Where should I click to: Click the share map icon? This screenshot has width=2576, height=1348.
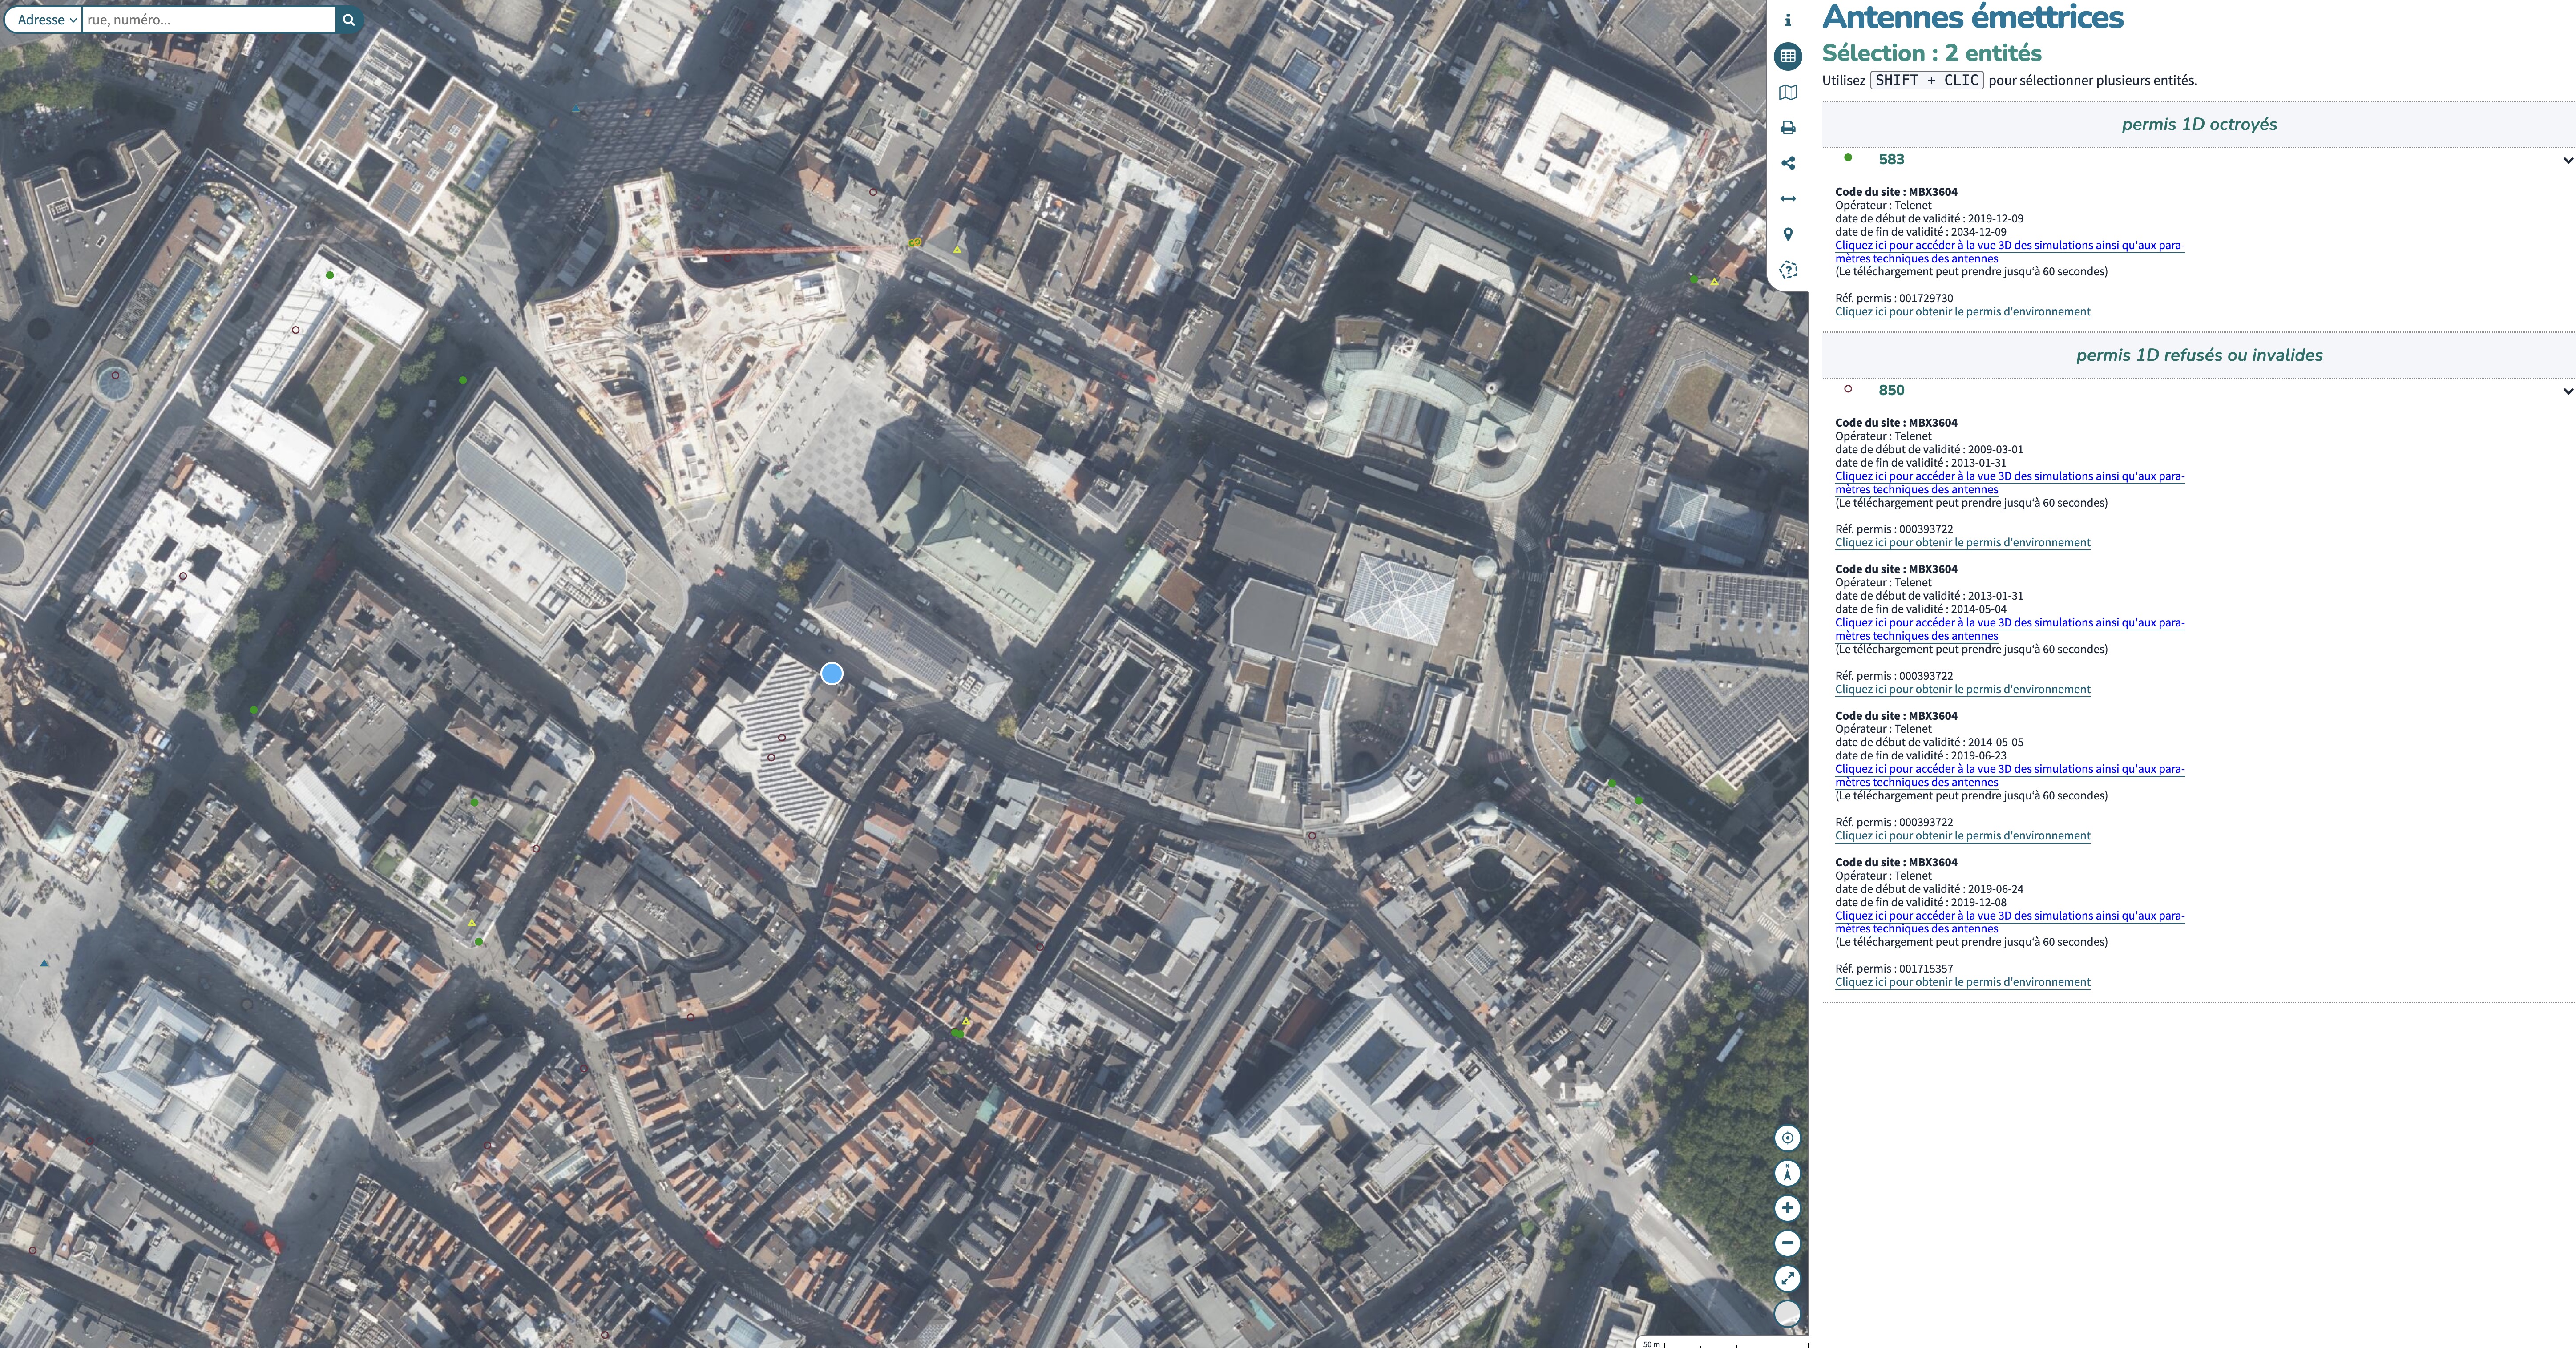[x=1788, y=163]
